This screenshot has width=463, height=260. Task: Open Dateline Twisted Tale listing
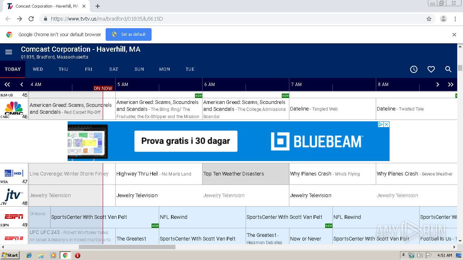(417, 109)
